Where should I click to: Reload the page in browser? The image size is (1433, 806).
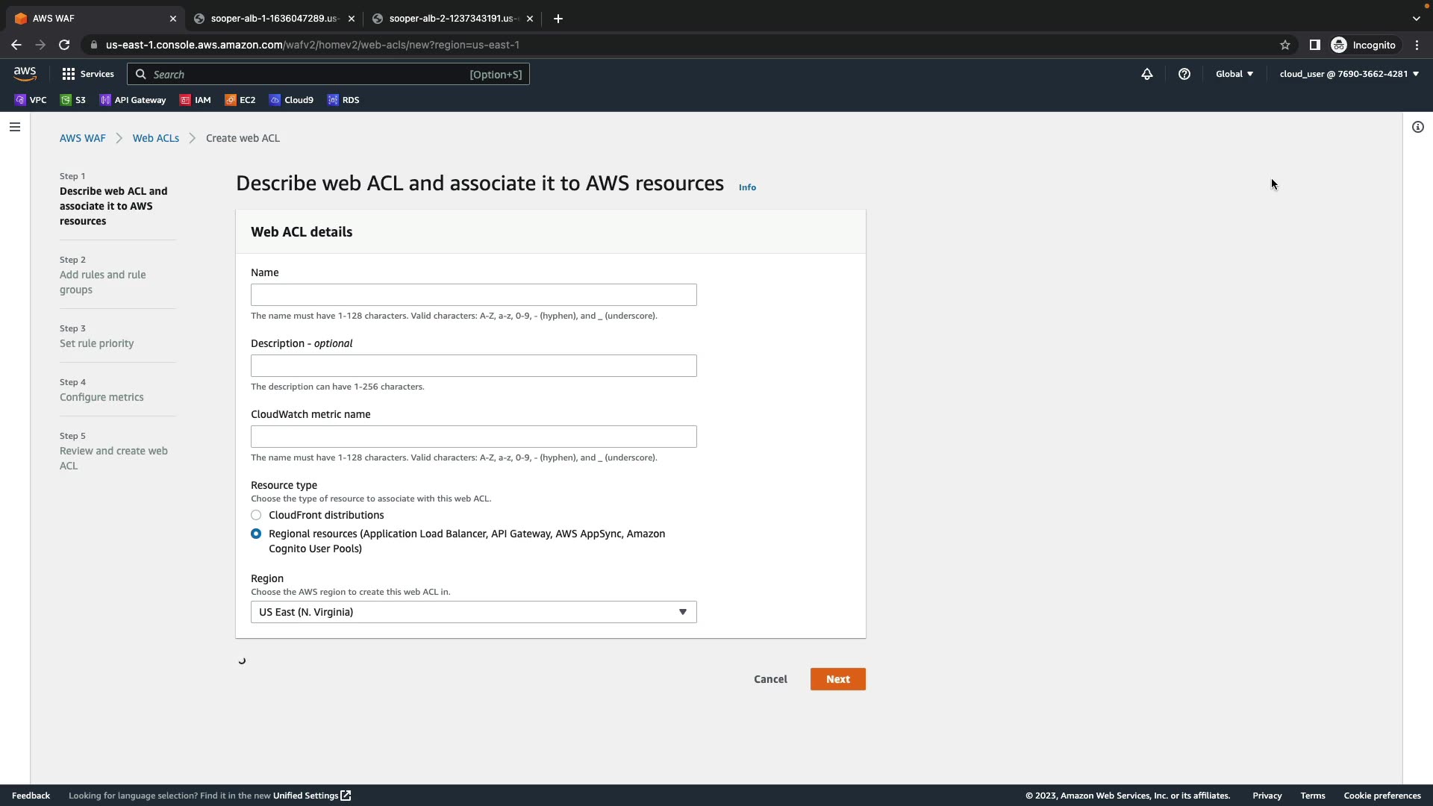click(x=64, y=45)
